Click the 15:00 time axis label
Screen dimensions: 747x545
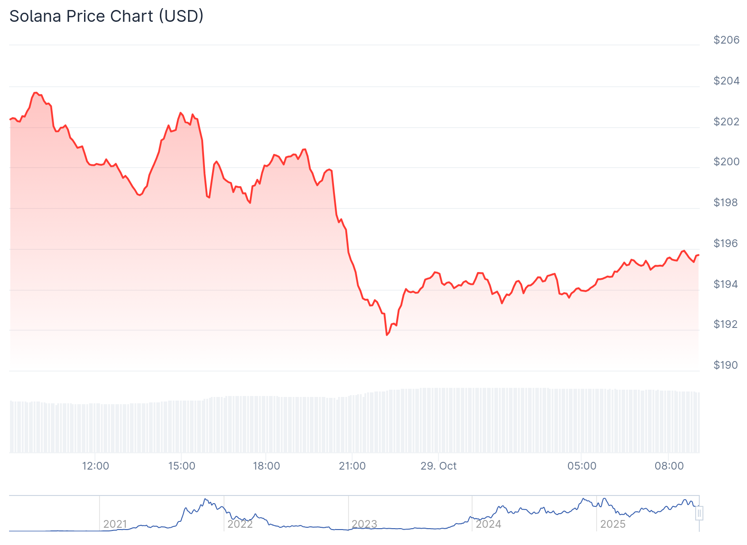(182, 466)
